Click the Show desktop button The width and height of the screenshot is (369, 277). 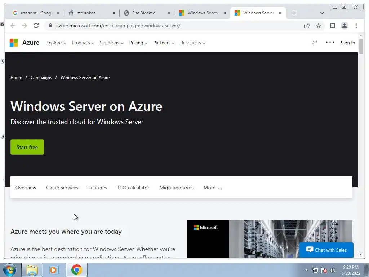[x=366, y=270]
